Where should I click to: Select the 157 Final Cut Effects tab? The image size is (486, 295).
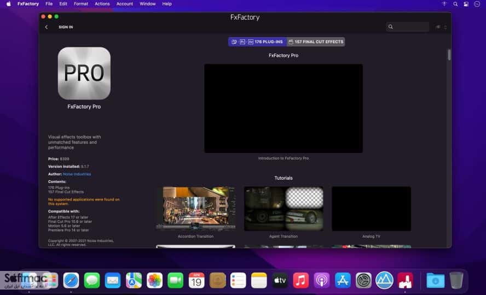[316, 42]
